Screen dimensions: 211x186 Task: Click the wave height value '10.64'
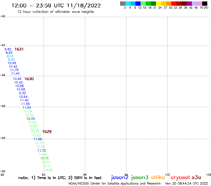coord(23,97)
